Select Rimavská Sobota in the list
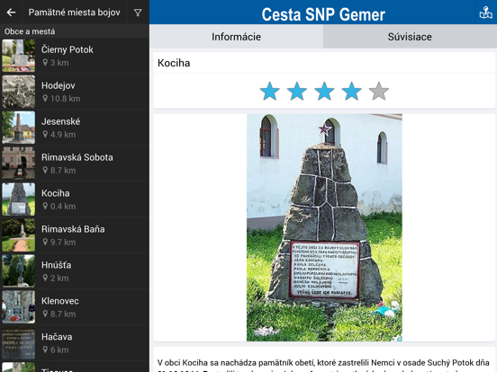 pyautogui.click(x=75, y=164)
